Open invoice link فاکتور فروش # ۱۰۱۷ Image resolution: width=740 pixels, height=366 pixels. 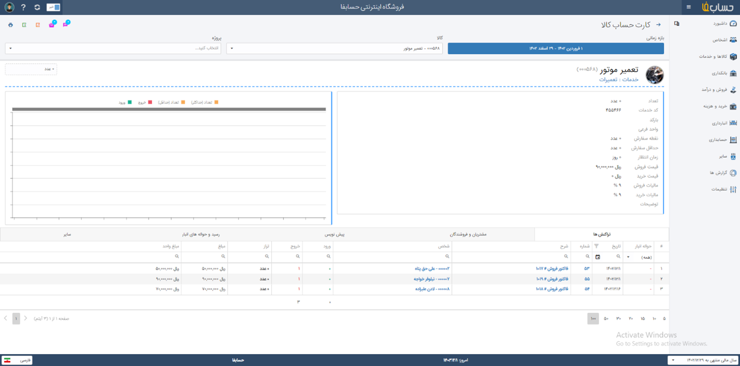(x=552, y=268)
